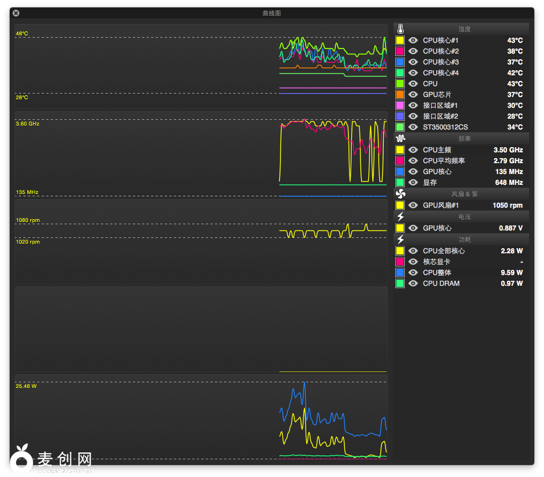Hide the CPU核心#1 curve via eye icon
The width and height of the screenshot is (544, 477).
coord(413,41)
